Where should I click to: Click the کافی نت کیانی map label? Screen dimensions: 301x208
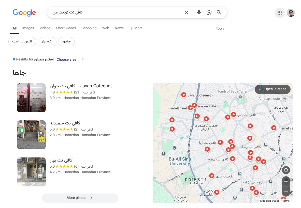click(x=252, y=182)
